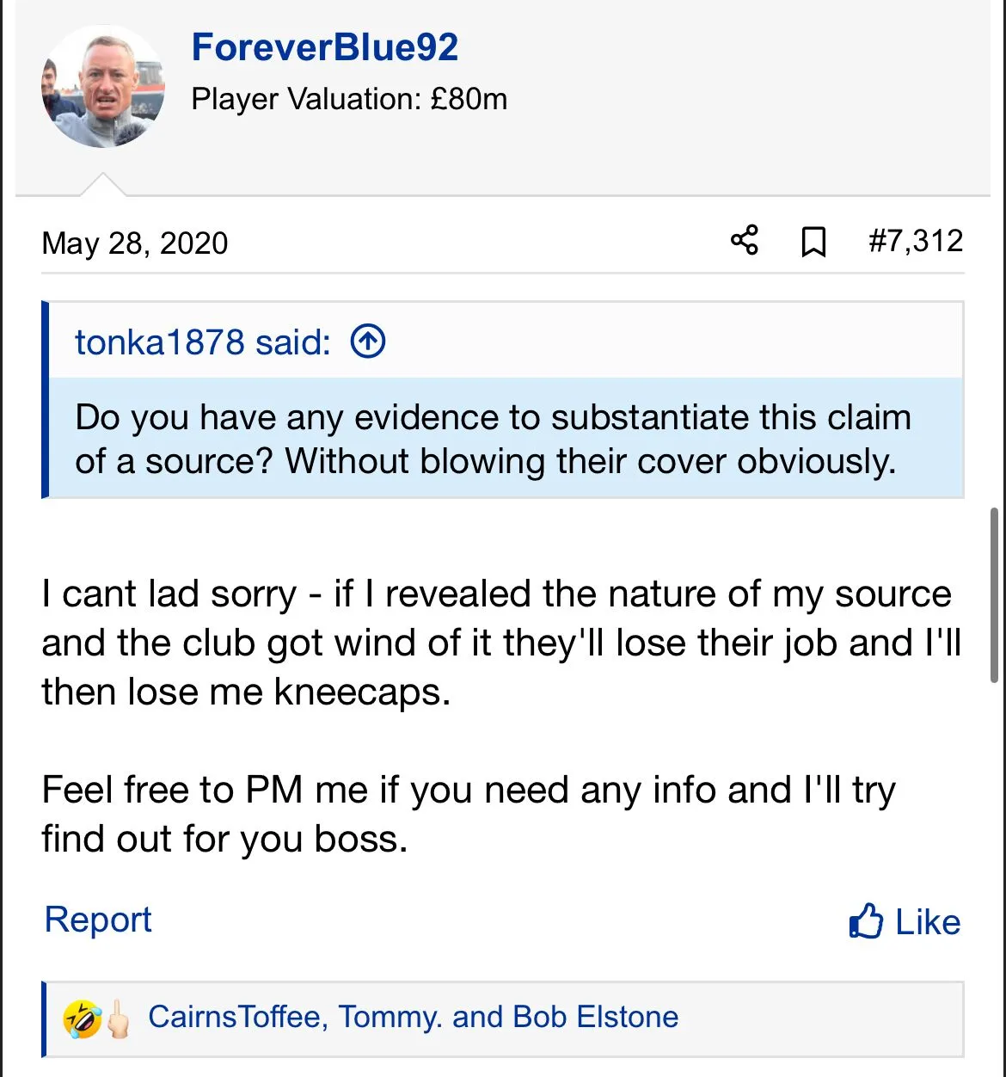Open Bob Elstone in the reactions list

coord(595,1018)
